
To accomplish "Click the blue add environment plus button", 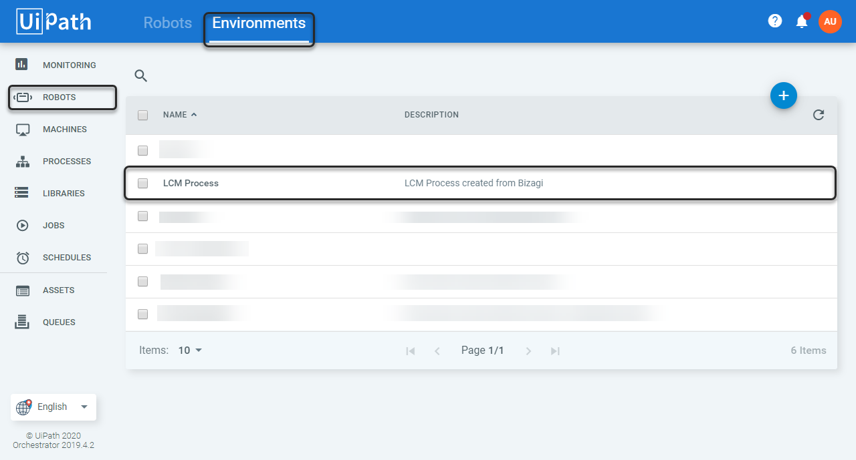I will (784, 95).
